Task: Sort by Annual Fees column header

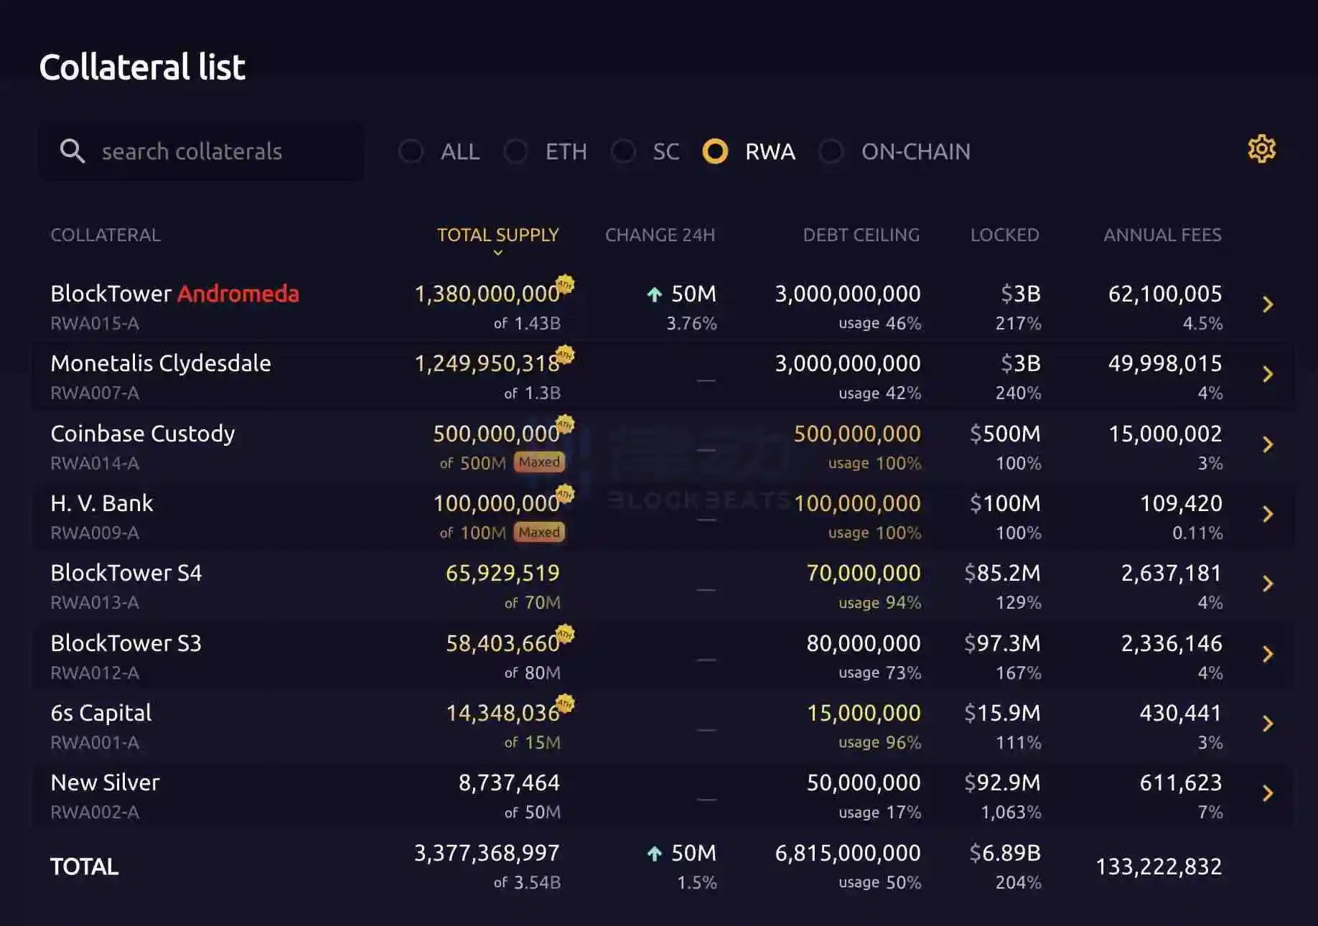Action: coord(1162,235)
